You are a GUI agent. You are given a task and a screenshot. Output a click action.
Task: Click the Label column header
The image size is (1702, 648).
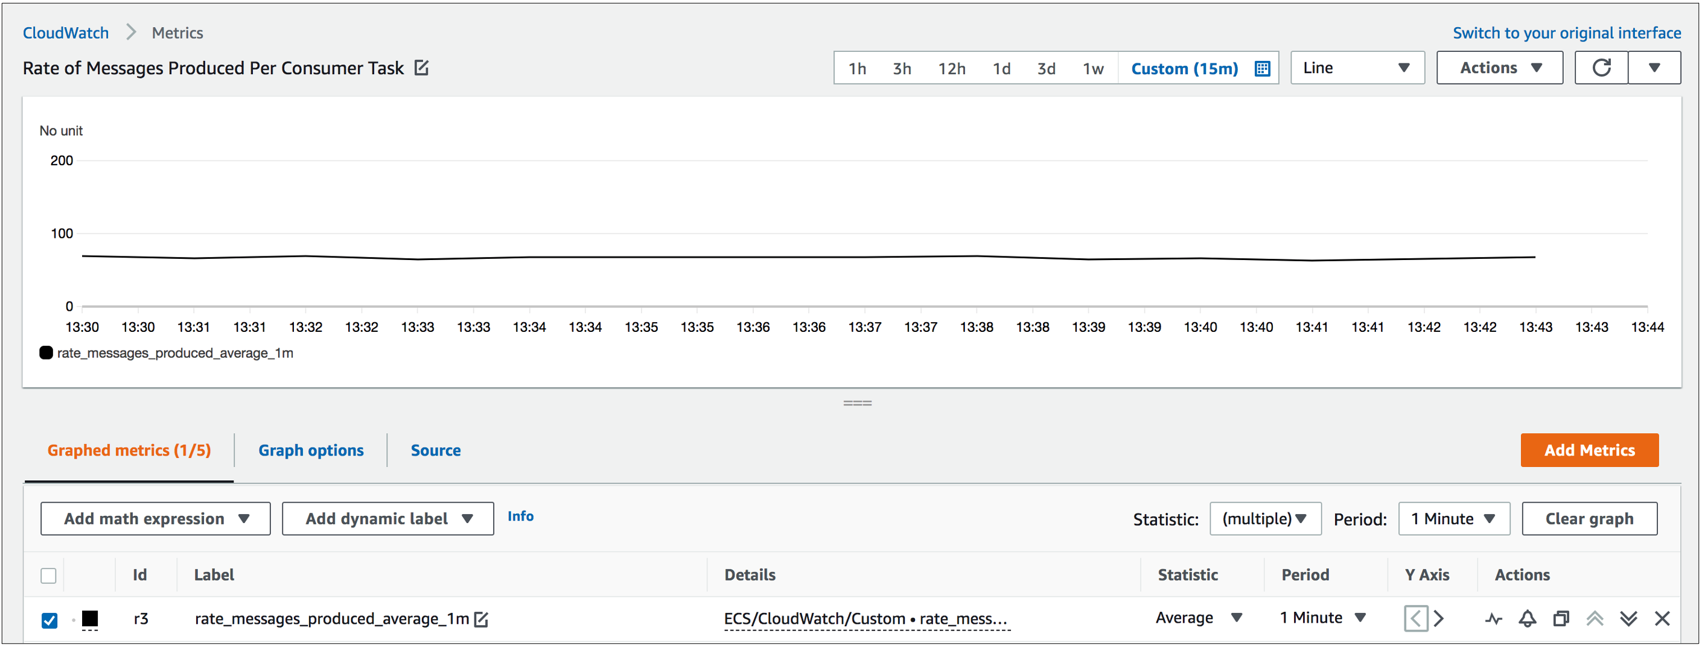(214, 576)
